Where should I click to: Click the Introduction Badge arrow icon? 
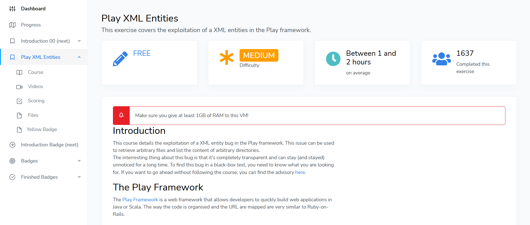coord(12,145)
